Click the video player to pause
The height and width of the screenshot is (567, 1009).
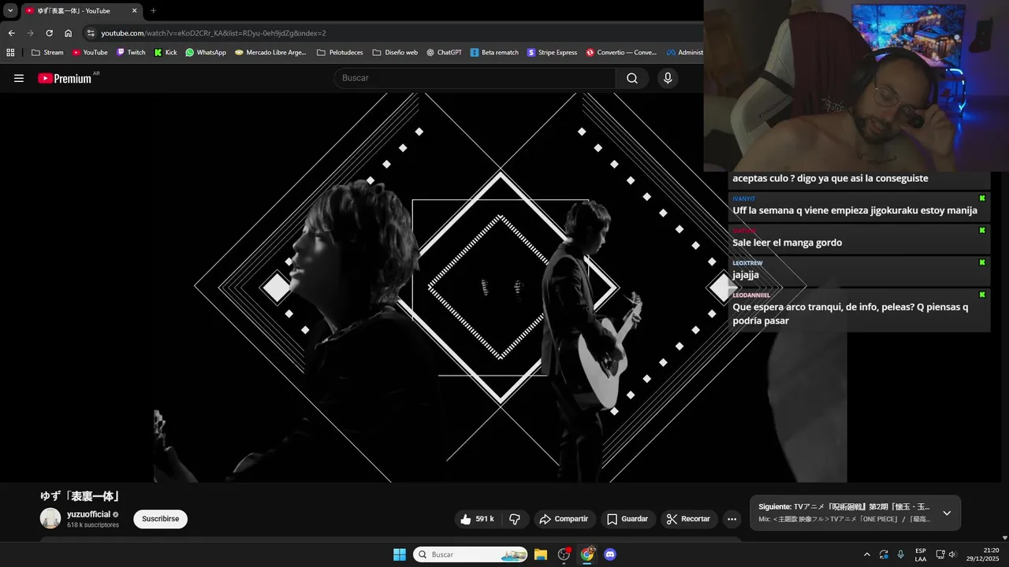pos(501,287)
